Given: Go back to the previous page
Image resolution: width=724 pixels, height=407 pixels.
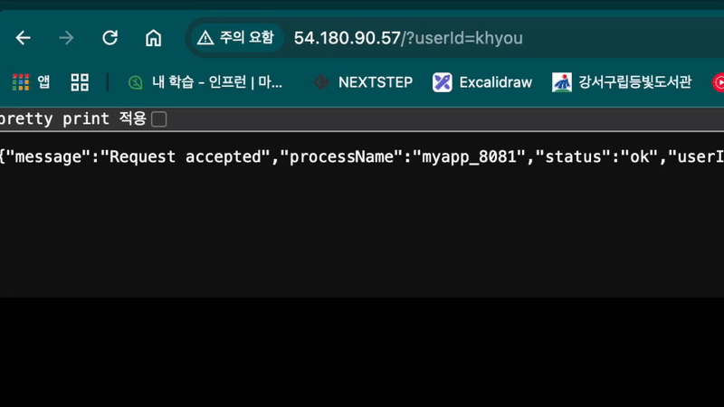Looking at the screenshot, I should pos(24,38).
